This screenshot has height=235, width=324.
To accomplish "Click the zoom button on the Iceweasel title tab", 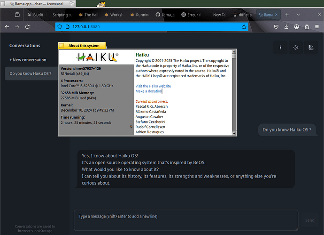I will (72, 4).
